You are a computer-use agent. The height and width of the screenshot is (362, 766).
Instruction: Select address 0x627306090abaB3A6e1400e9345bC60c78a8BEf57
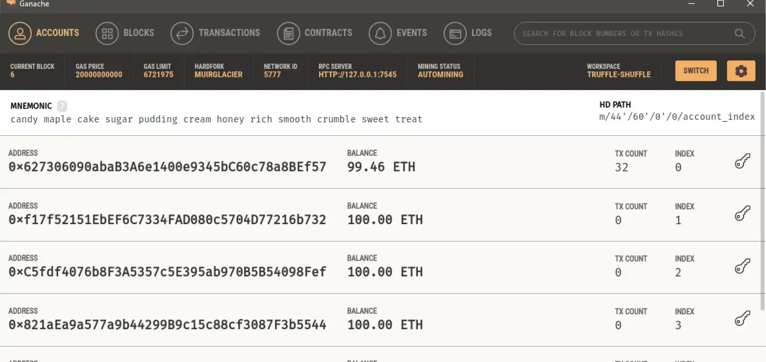[167, 167]
